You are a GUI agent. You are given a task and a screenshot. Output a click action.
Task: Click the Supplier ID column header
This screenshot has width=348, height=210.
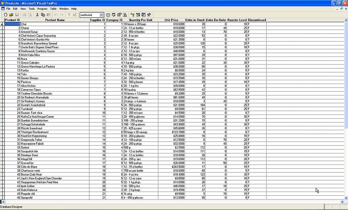97,20
